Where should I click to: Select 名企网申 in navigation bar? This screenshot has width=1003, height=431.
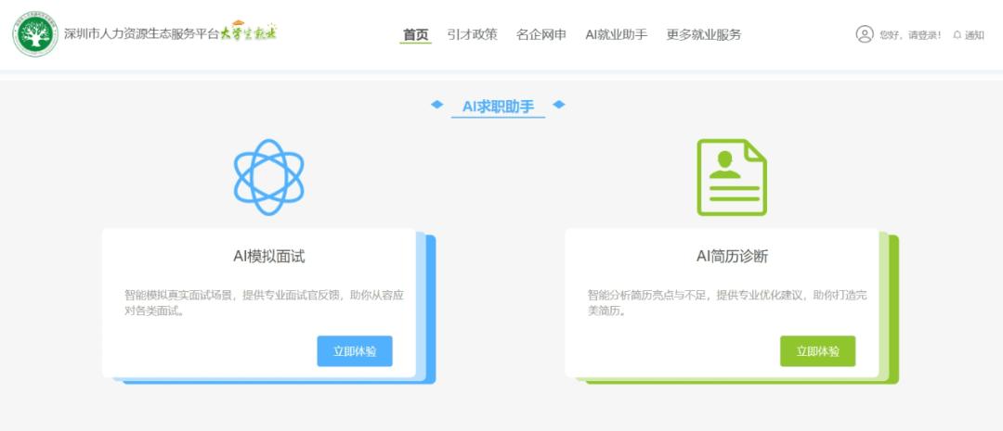coord(541,35)
